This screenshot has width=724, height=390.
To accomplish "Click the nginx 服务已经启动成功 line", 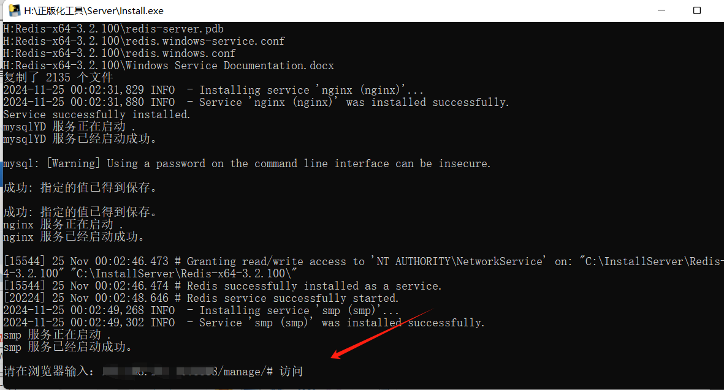I will point(74,237).
